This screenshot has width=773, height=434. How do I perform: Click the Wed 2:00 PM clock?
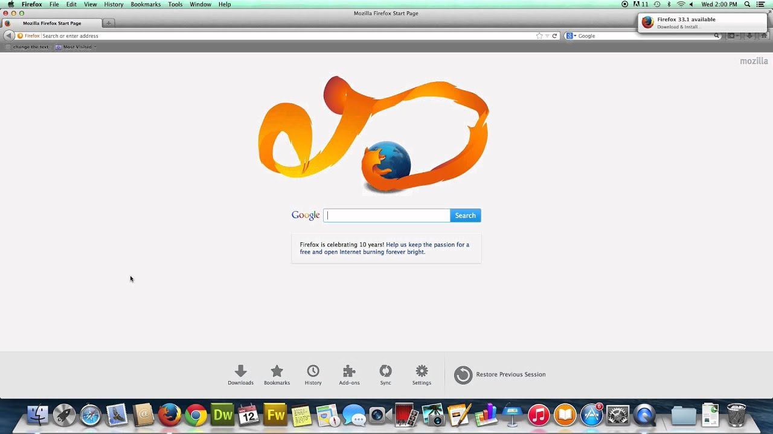coord(719,4)
